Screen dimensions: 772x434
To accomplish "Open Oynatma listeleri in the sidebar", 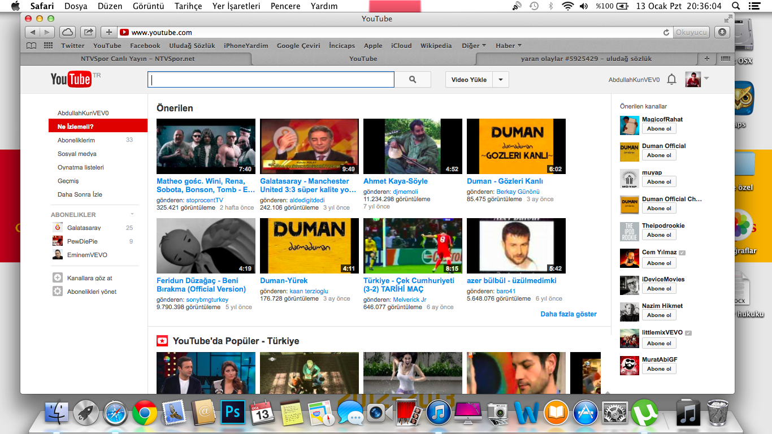I will [81, 167].
